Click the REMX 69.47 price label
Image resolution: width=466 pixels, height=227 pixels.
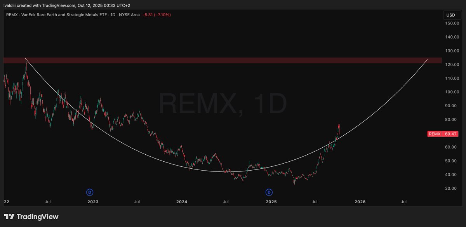point(443,134)
